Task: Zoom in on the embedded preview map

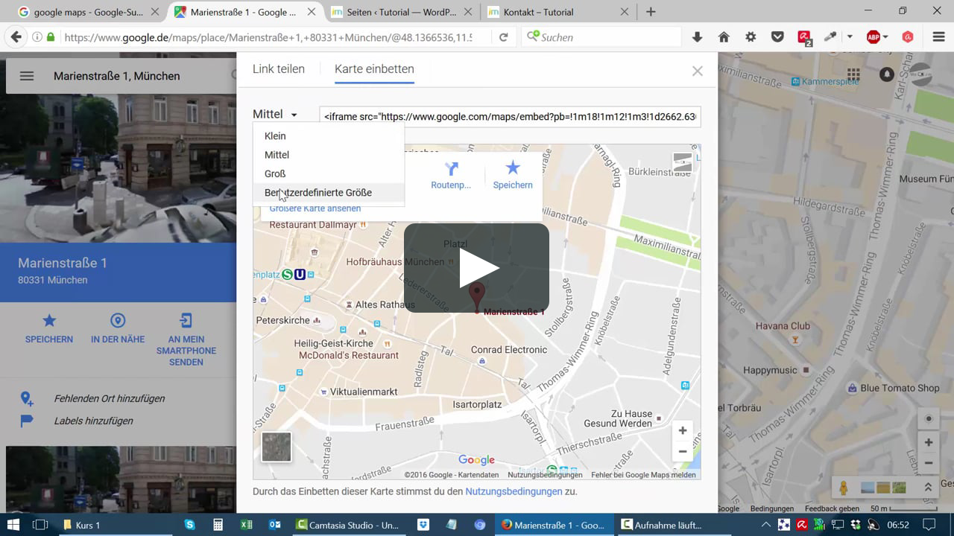Action: click(x=682, y=430)
